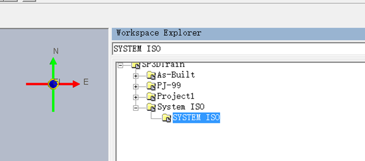This screenshot has width=365, height=161.
Task: Select the PJ-99 tree item label
Action: click(x=169, y=85)
